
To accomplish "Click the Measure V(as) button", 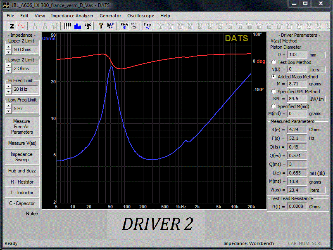I will (22, 143).
